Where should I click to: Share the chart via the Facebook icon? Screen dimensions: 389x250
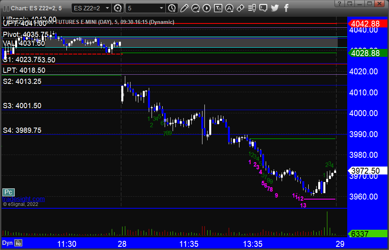286,8
